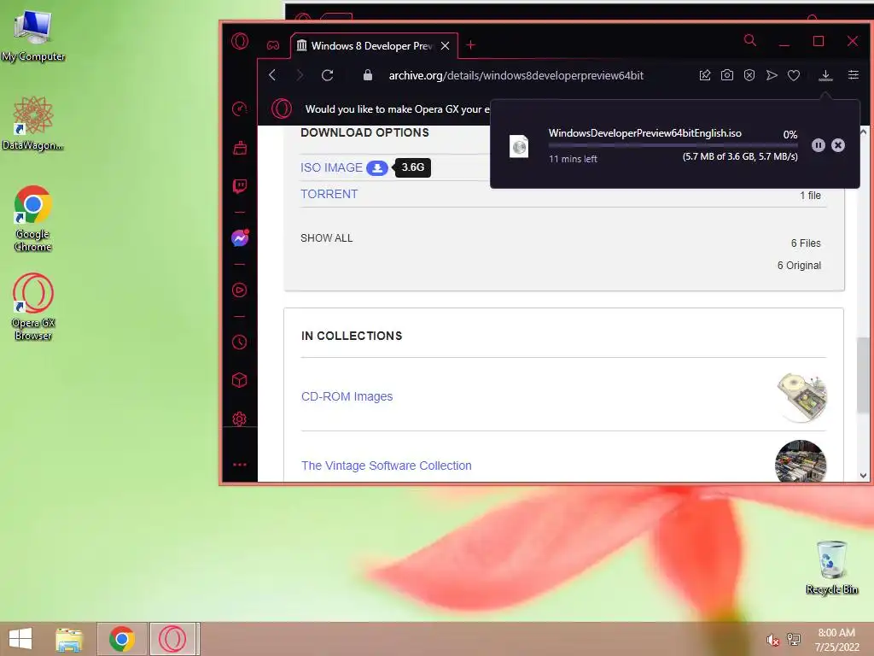Open the ad blocker shield icon
This screenshot has height=656, width=874.
click(749, 75)
